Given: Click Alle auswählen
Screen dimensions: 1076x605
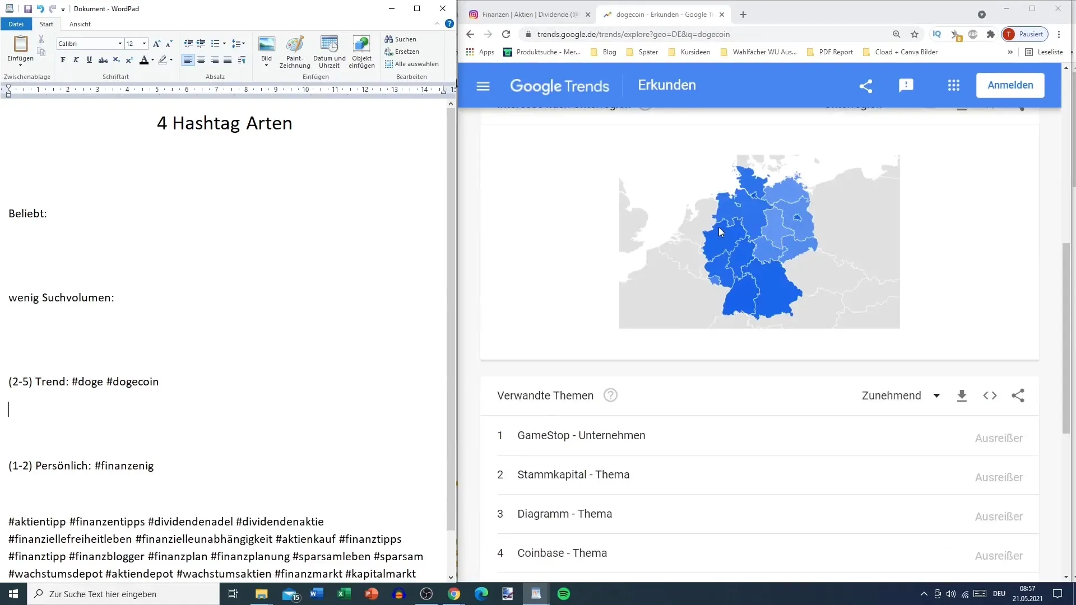Looking at the screenshot, I should [x=411, y=64].
